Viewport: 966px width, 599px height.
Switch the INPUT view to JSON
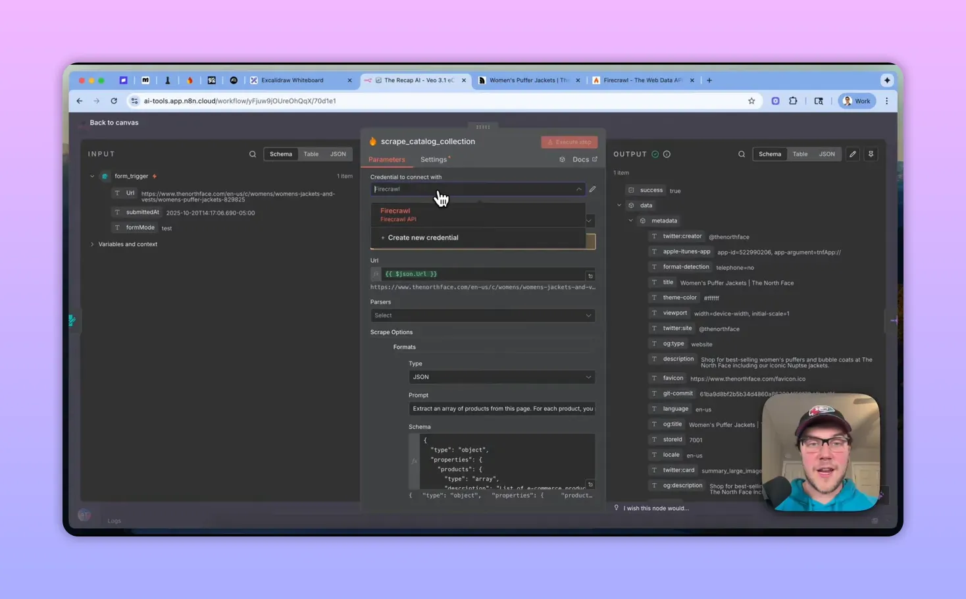(x=338, y=154)
